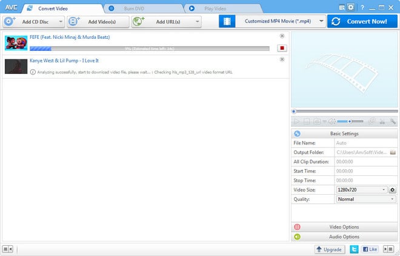Click the Facebook Like button

point(370,249)
